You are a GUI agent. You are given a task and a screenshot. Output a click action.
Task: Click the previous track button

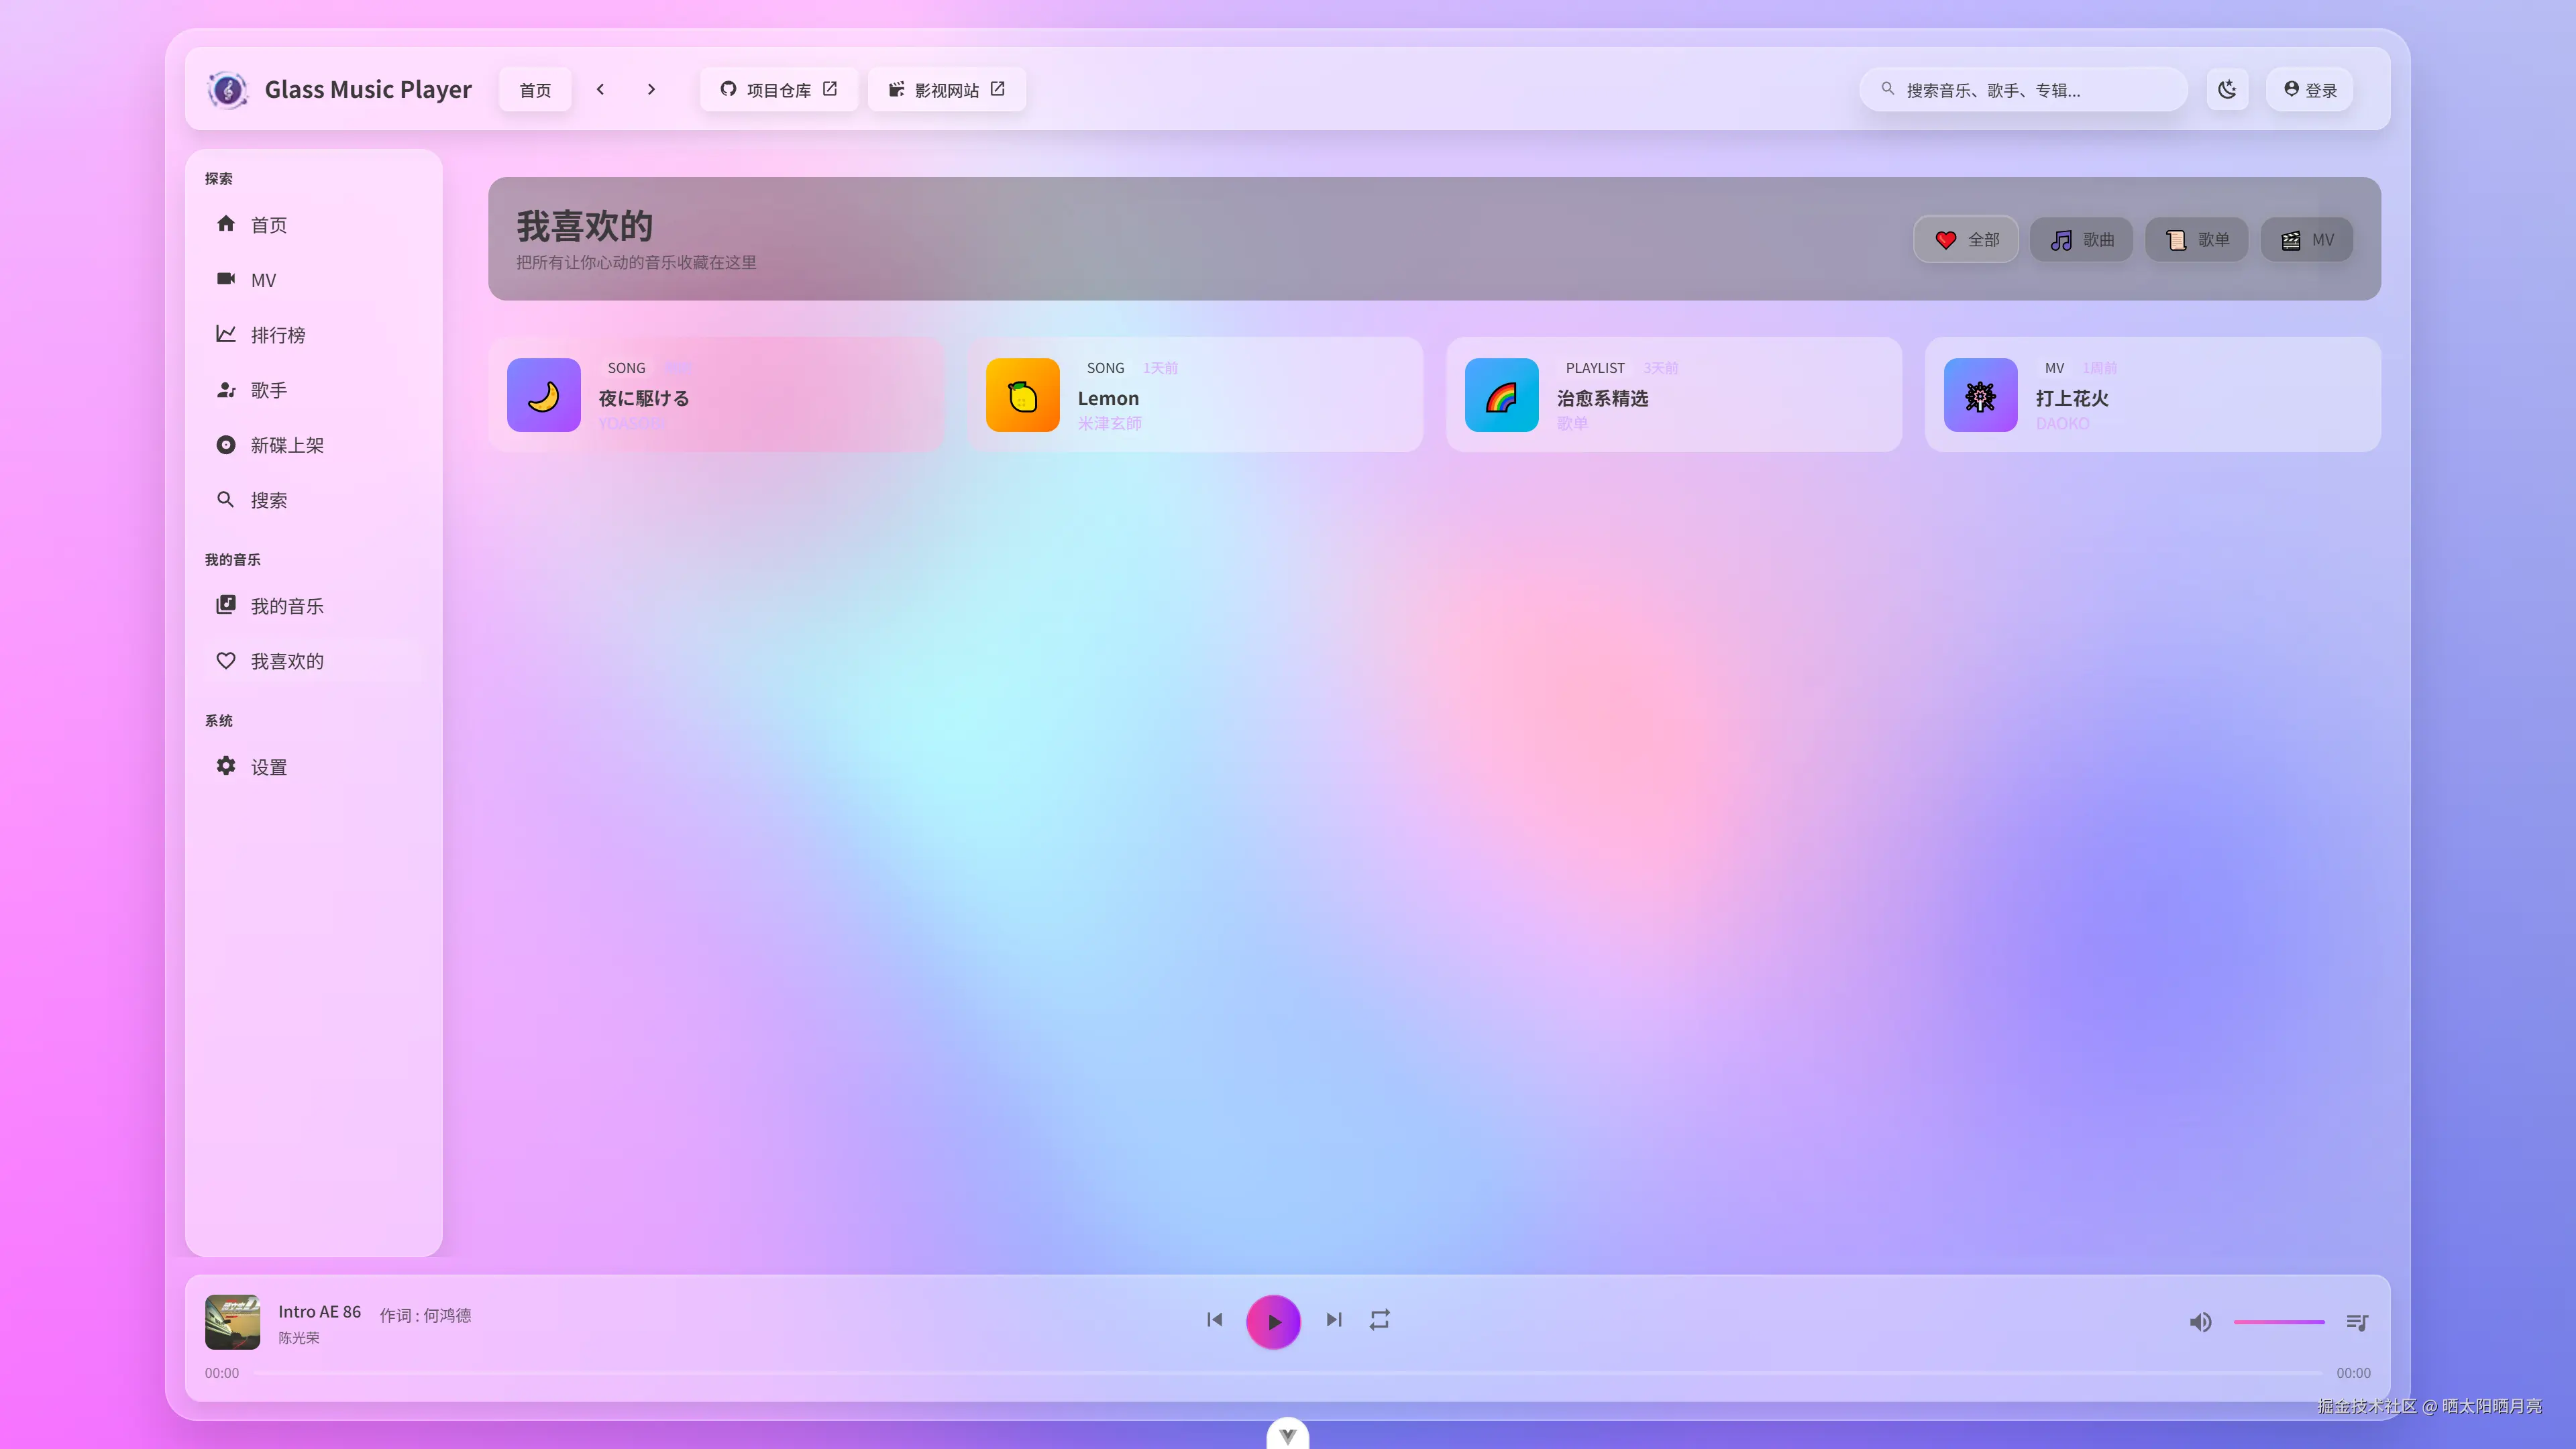1214,1320
